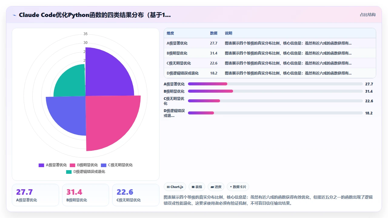Toggle the C级无明显优化 legend swatch
Image resolution: width=388 pixels, height=218 pixels.
click(104, 165)
